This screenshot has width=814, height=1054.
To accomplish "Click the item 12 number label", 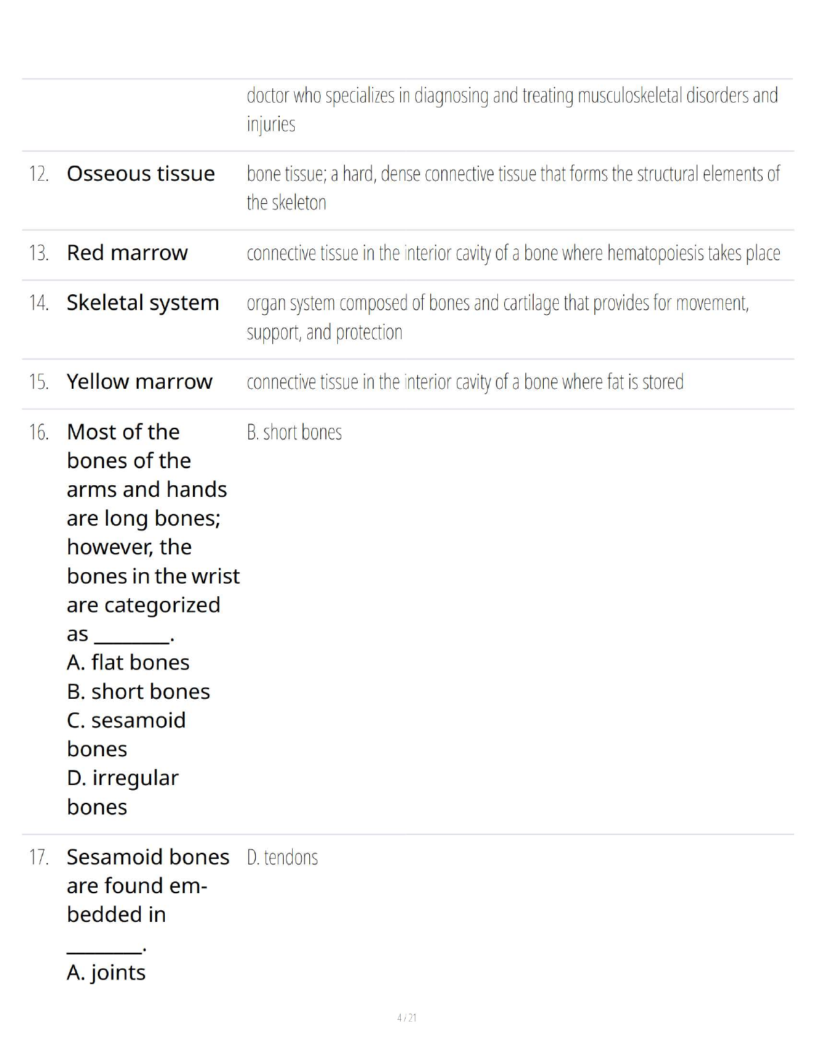I will pyautogui.click(x=38, y=174).
